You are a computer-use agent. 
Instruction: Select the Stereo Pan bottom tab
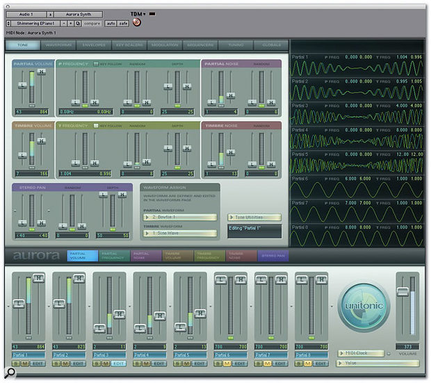(273, 256)
